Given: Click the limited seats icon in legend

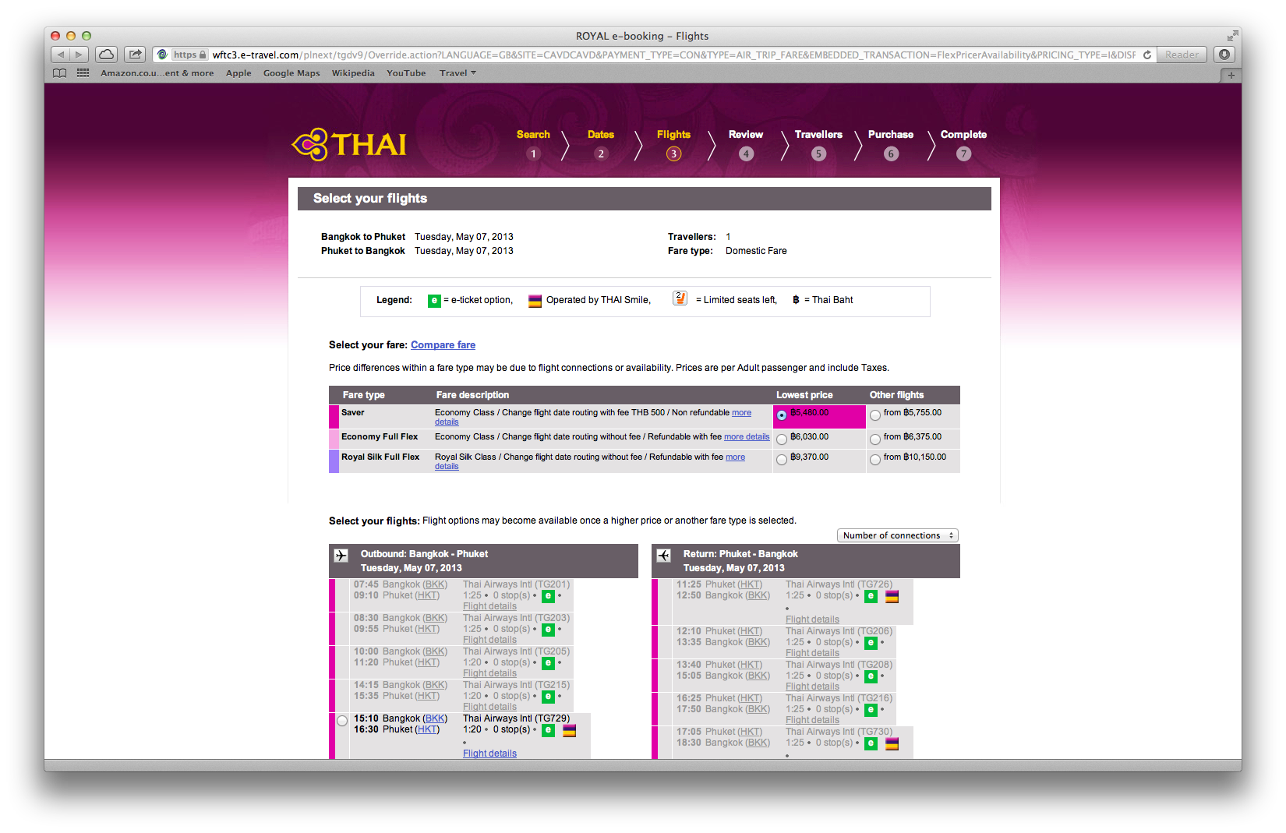Looking at the screenshot, I should [680, 298].
